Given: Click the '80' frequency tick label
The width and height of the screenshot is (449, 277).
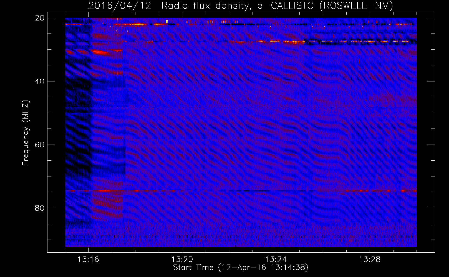Looking at the screenshot, I should tap(39, 208).
